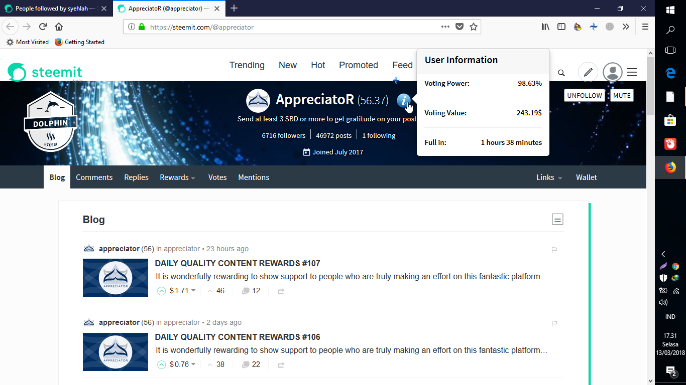The width and height of the screenshot is (686, 385).
Task: Flag the DAILY QUALITY CONTENT REWARDS #107 post
Action: click(554, 250)
